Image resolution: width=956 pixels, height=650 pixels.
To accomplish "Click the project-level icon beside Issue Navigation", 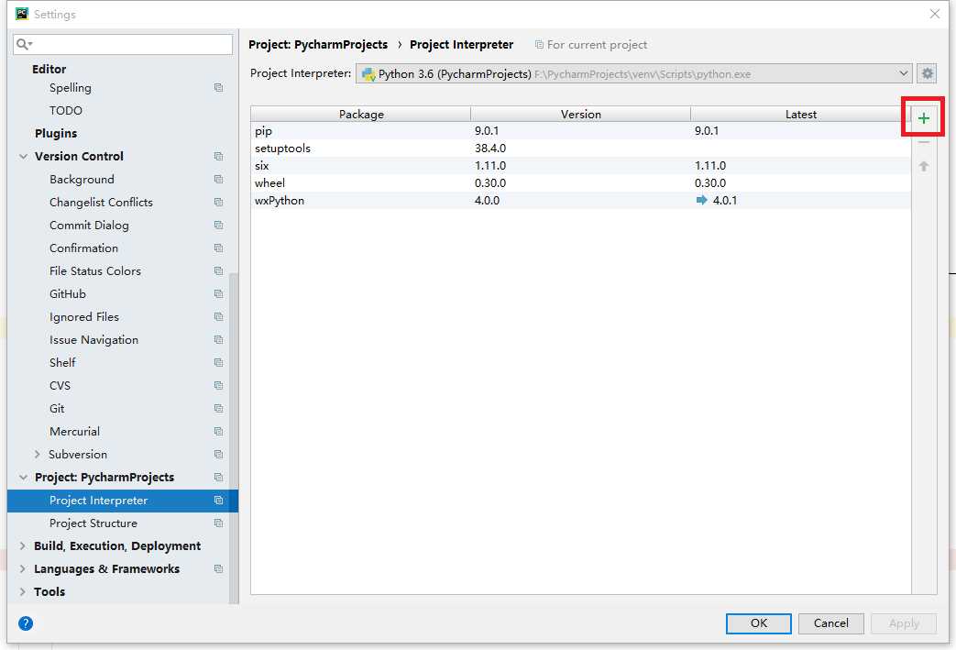I will click(218, 339).
